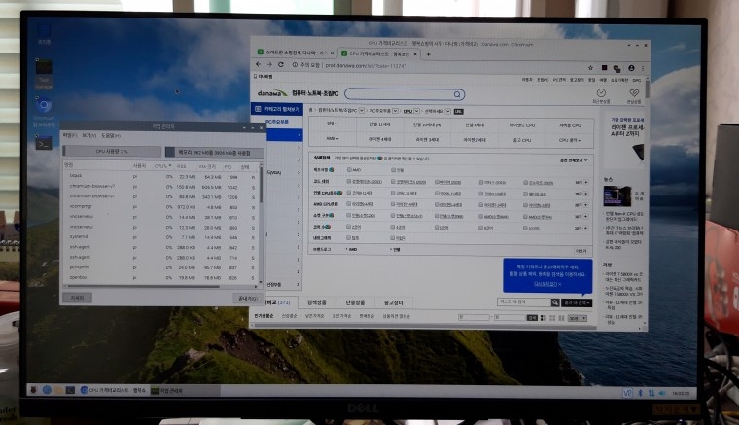Sort Task Manager by CPU% column
Image resolution: width=739 pixels, height=425 pixels.
[x=163, y=166]
